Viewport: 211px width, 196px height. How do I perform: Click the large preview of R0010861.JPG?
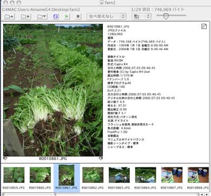pos(53,90)
